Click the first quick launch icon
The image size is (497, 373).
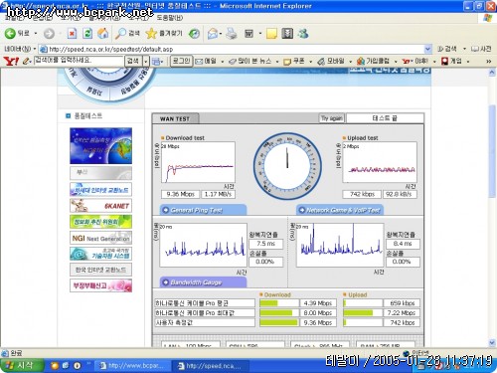(x=55, y=365)
